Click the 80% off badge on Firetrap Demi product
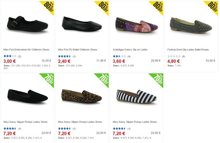This screenshot has height=143, width=220. (212, 7)
